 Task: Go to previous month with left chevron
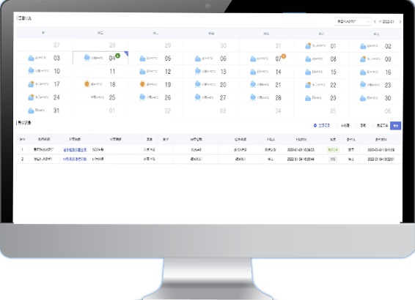pos(375,22)
